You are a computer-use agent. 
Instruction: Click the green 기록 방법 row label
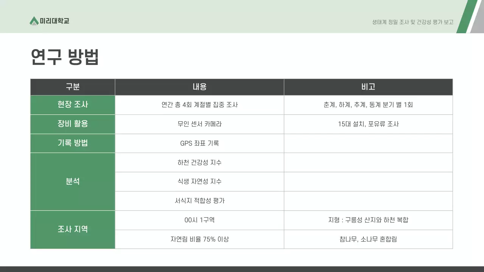coord(73,143)
